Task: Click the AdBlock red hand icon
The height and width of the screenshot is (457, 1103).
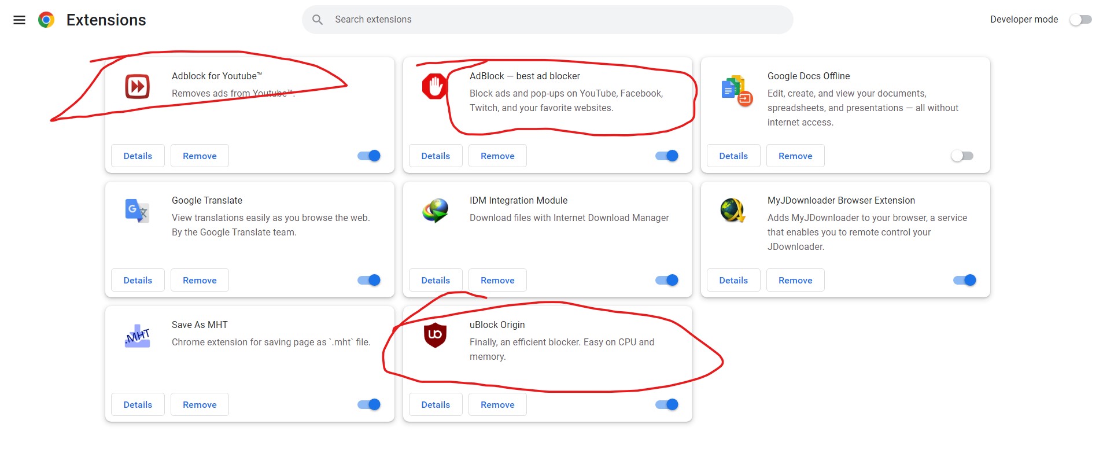Action: pyautogui.click(x=435, y=87)
